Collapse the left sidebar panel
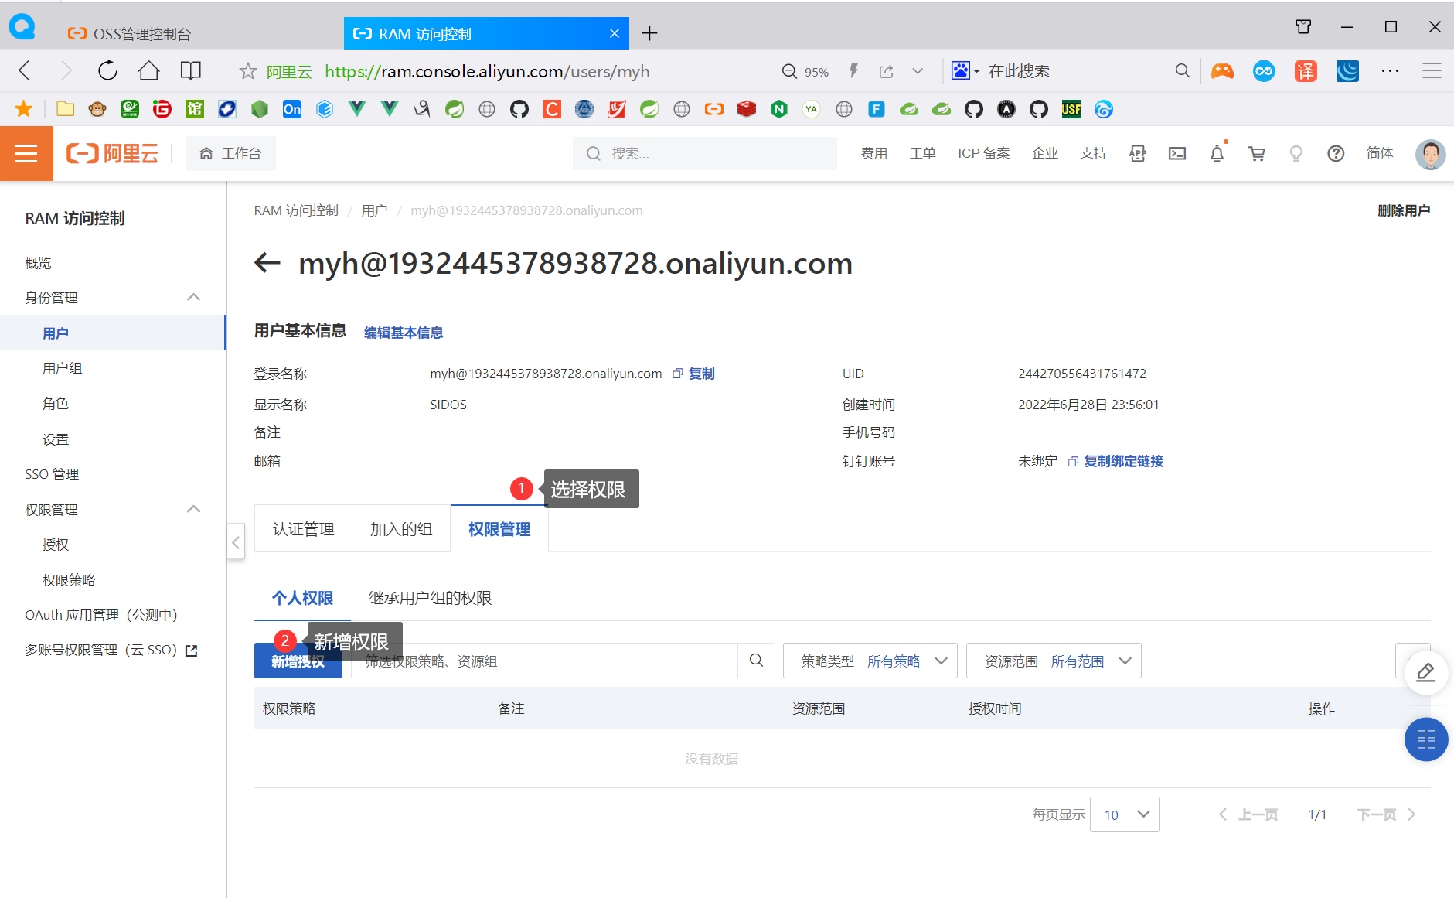This screenshot has width=1454, height=898. pyautogui.click(x=236, y=542)
